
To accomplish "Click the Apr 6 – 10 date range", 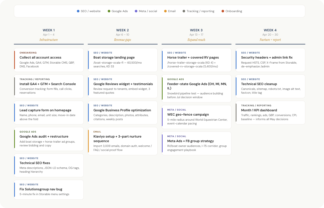I will point(122,35).
